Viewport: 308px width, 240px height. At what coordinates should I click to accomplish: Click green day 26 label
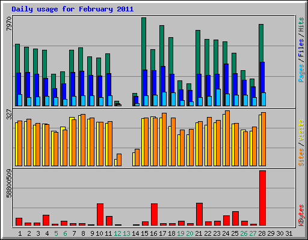coord(244,233)
